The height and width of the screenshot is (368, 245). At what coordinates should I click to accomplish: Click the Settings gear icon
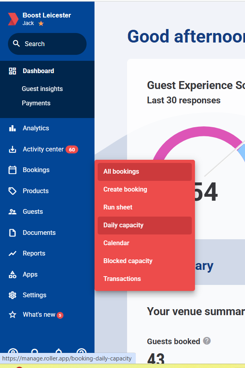(12, 295)
